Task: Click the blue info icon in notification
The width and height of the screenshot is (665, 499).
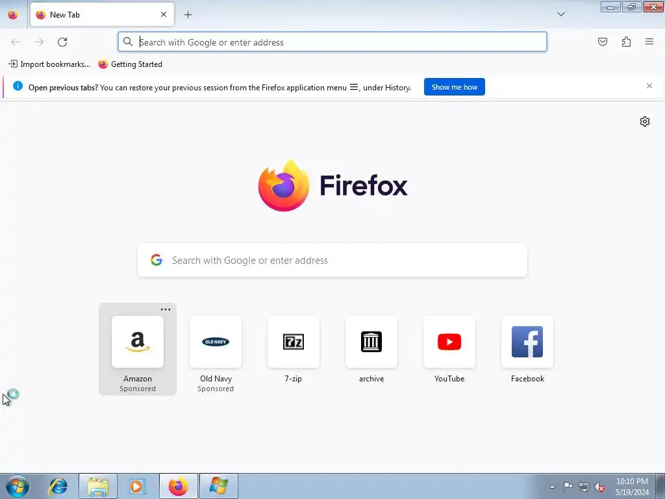Action: 18,86
